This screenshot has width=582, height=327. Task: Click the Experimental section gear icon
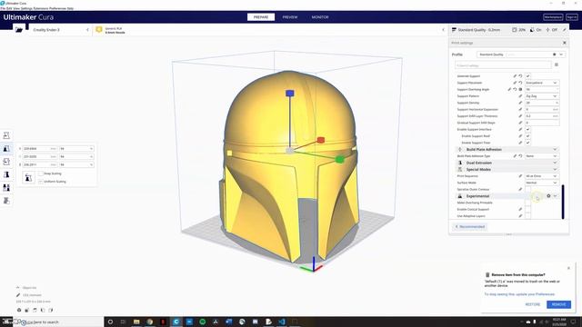548,196
